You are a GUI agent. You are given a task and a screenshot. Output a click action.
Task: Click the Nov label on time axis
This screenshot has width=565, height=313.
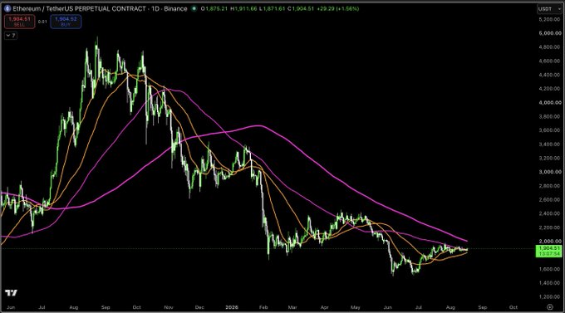tap(169, 307)
